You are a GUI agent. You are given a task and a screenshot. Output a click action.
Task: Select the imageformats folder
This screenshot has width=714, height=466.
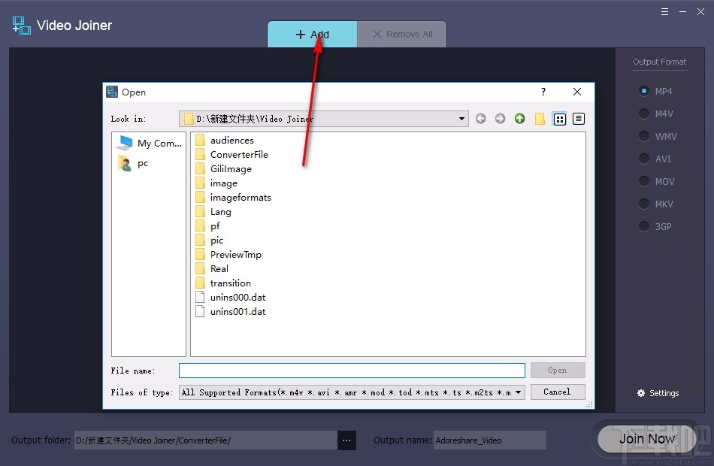coord(233,197)
